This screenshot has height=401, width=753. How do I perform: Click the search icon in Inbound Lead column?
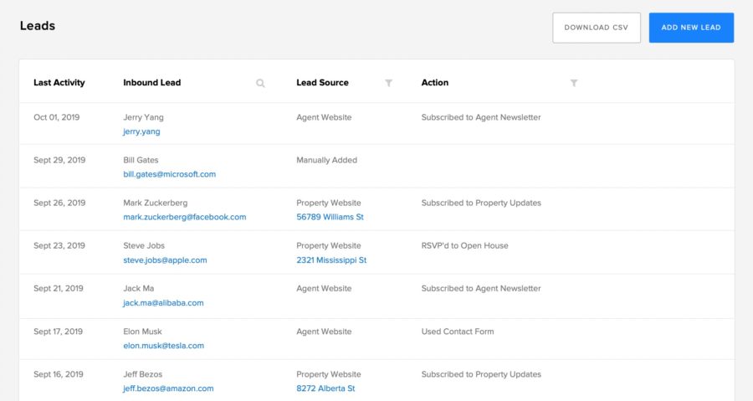[260, 83]
